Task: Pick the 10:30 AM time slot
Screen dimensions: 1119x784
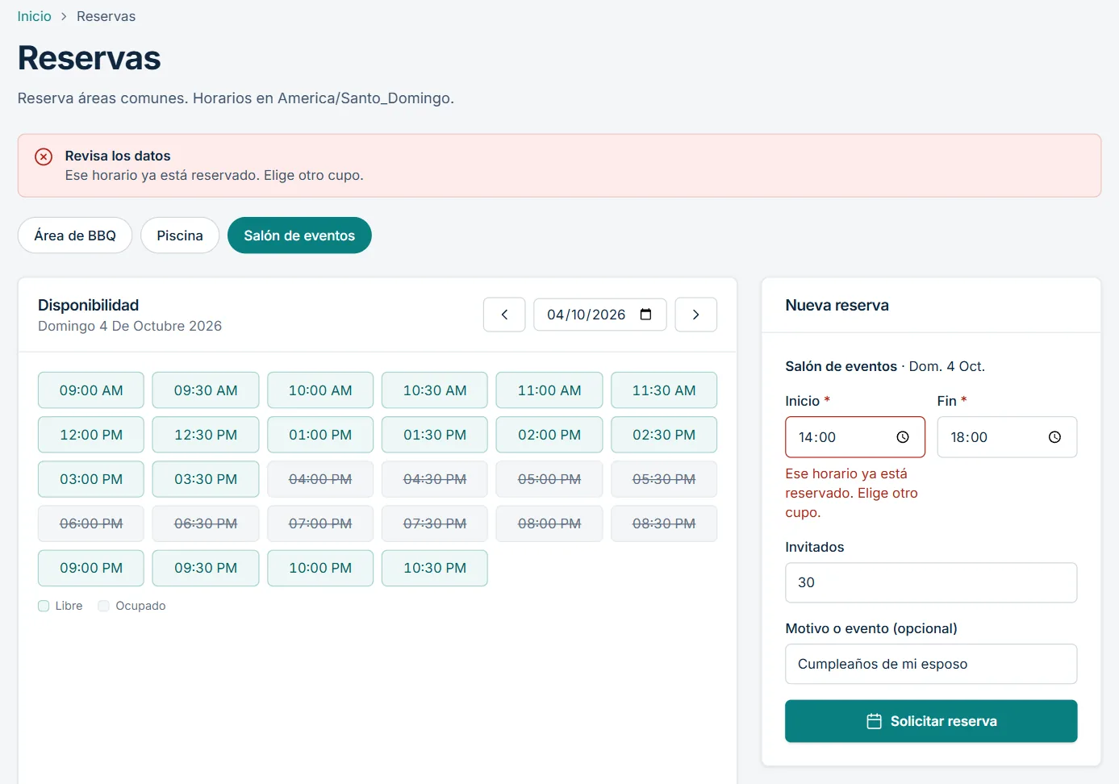Action: (x=435, y=390)
